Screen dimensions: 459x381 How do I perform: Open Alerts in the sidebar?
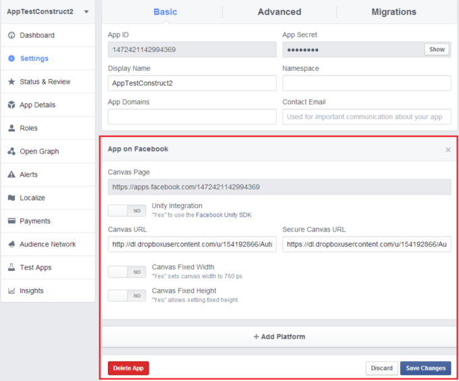48,174
